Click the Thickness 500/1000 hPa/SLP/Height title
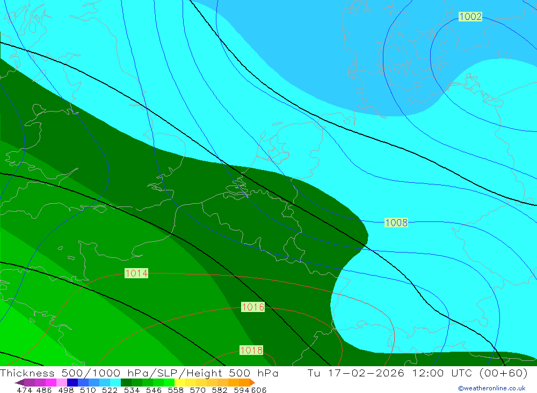 click(x=139, y=373)
